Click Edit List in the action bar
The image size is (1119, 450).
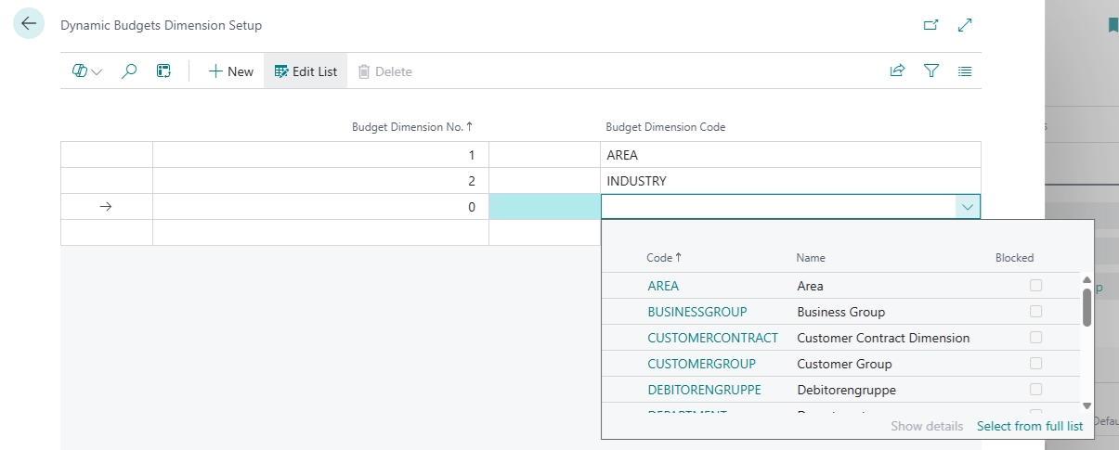[x=306, y=71]
